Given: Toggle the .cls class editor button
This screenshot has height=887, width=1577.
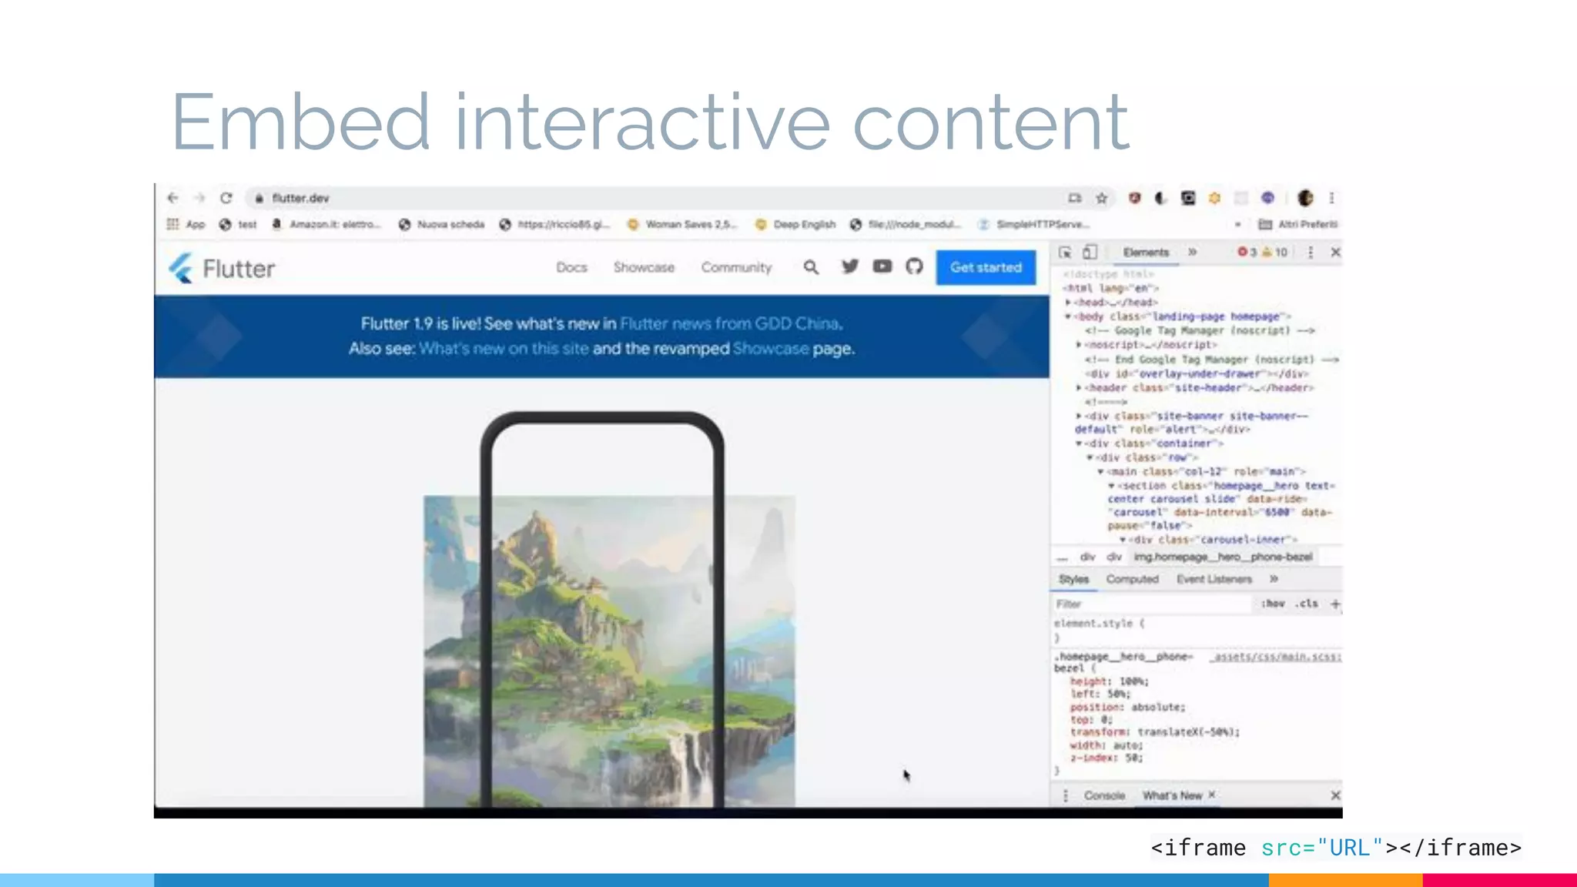Looking at the screenshot, I should pyautogui.click(x=1307, y=604).
